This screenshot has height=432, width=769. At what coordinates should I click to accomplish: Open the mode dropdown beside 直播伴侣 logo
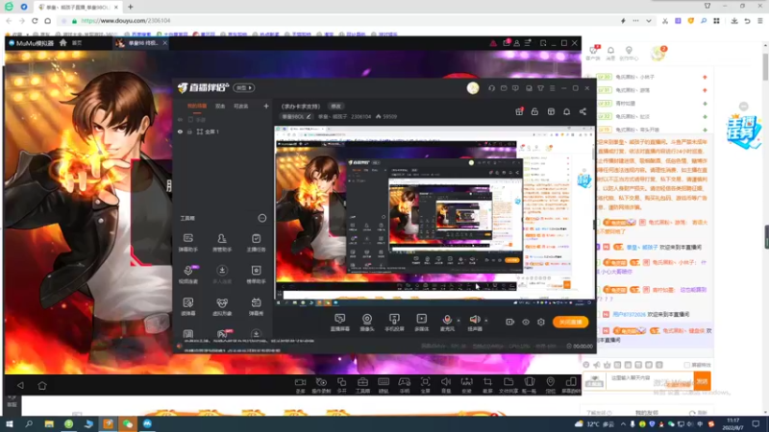tap(244, 87)
